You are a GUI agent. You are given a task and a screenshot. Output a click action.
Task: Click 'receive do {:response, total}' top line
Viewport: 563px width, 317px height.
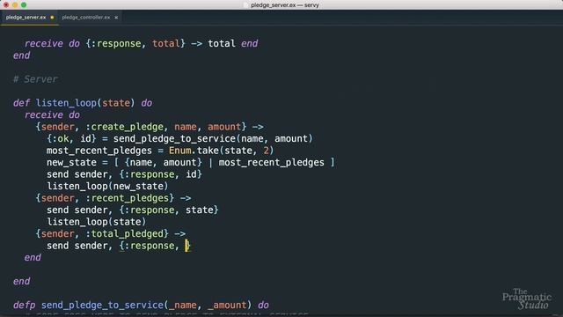click(141, 43)
